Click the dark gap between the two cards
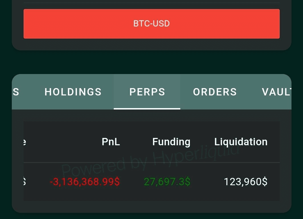 [x=152, y=62]
